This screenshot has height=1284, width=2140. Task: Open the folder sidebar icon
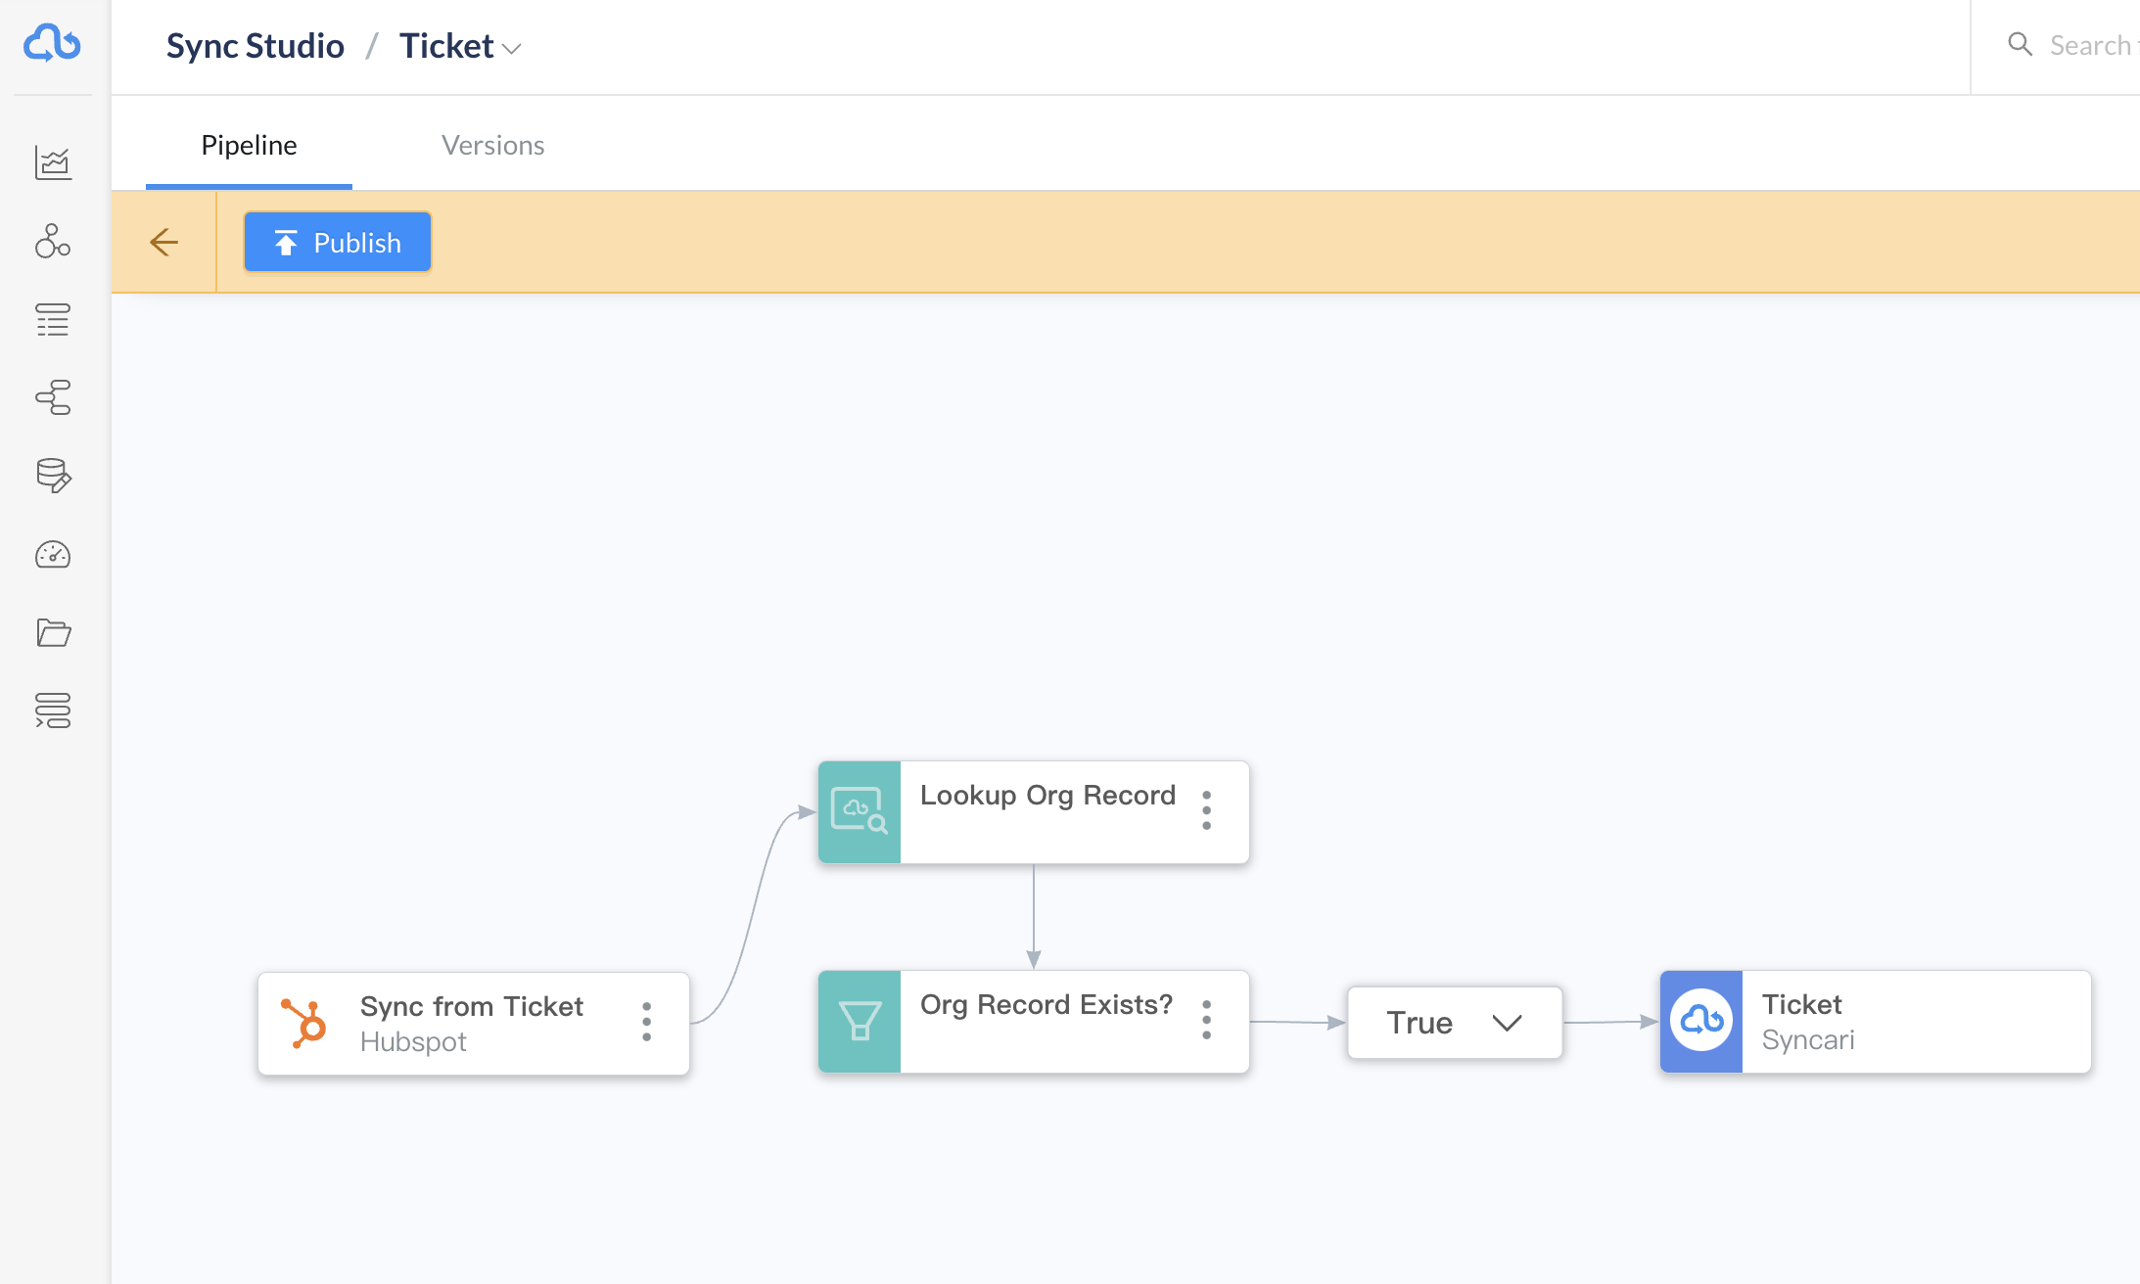tap(53, 632)
